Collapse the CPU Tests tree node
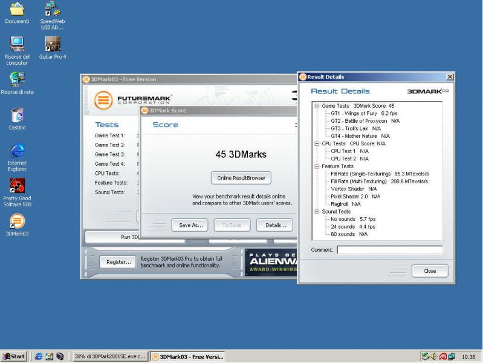Viewport: 483px width, 363px height. 317,144
